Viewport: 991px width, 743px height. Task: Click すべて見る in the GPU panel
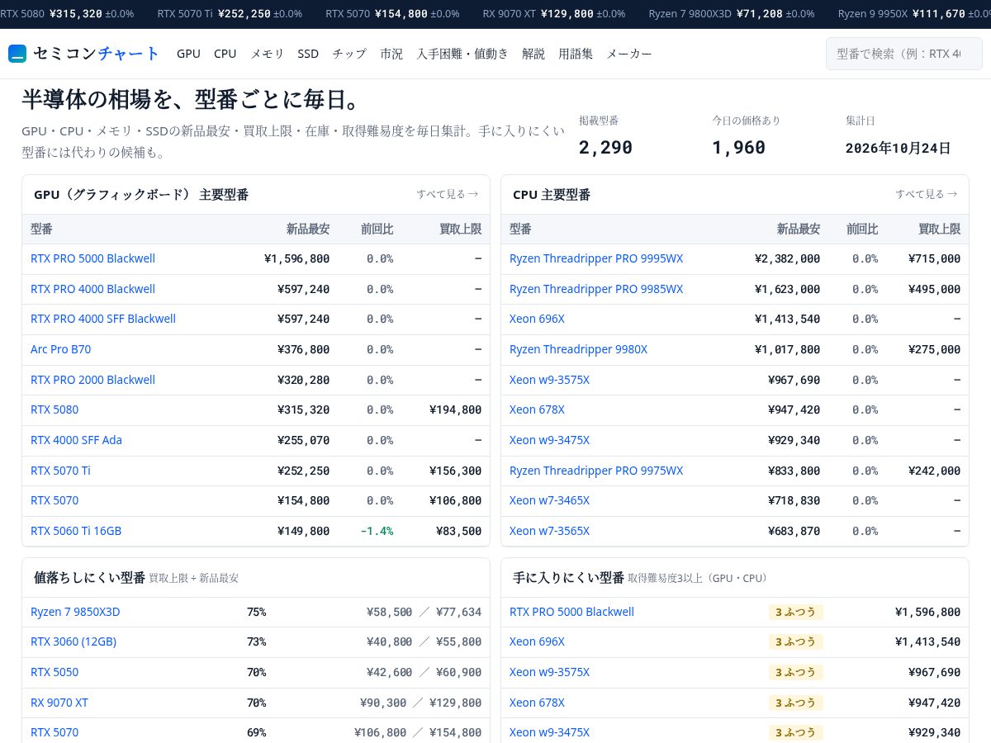click(448, 194)
